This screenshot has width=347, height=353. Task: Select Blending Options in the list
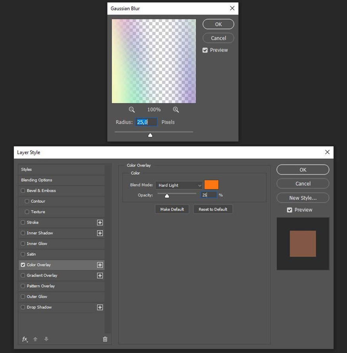[x=61, y=180]
